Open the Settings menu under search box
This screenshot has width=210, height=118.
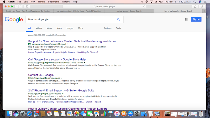(108, 28)
